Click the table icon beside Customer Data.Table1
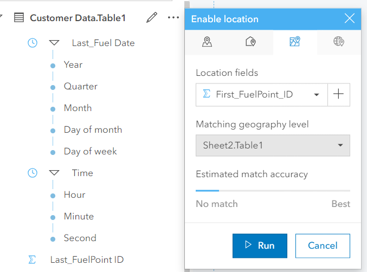This screenshot has height=272, width=367. 19,18
